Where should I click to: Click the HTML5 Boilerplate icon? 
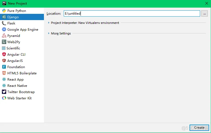pos(4,73)
